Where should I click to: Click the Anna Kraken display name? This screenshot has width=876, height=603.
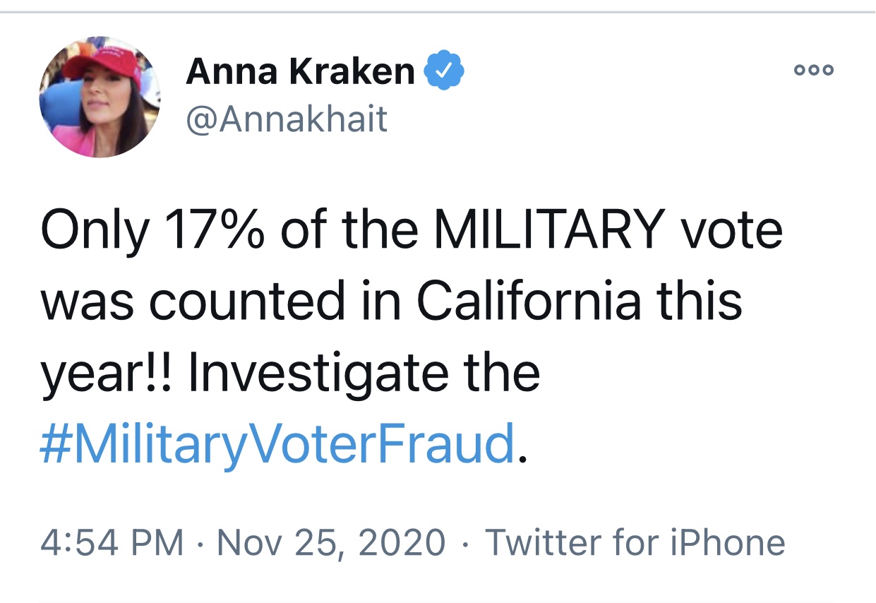click(x=301, y=71)
